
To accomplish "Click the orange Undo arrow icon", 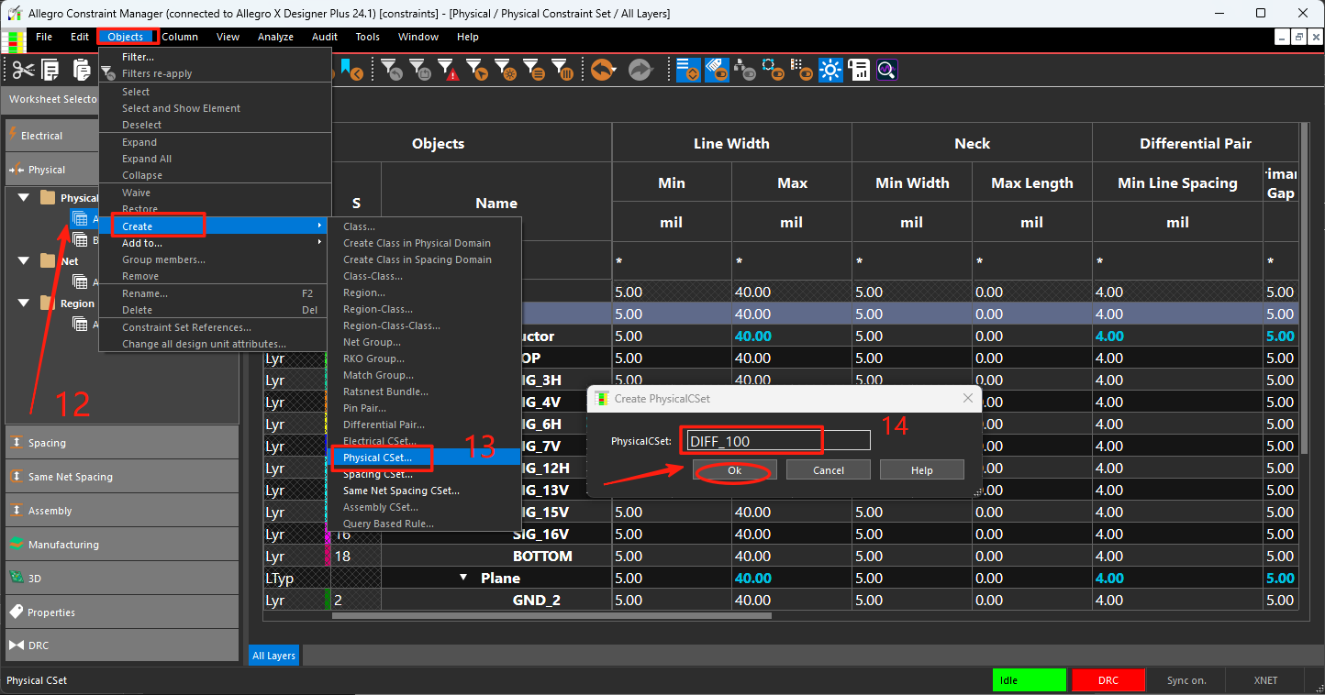I will click(x=602, y=70).
